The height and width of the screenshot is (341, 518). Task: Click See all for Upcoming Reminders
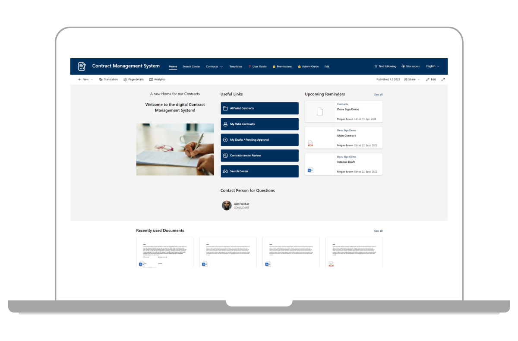pos(378,95)
